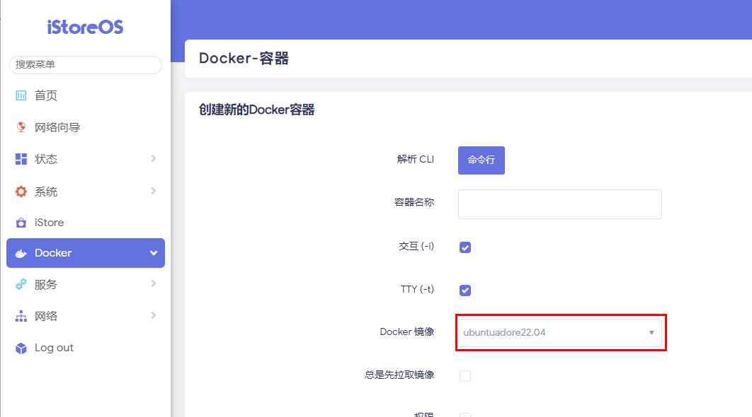Collapse the Docker submenu chevron
The width and height of the screenshot is (752, 417).
point(154,253)
